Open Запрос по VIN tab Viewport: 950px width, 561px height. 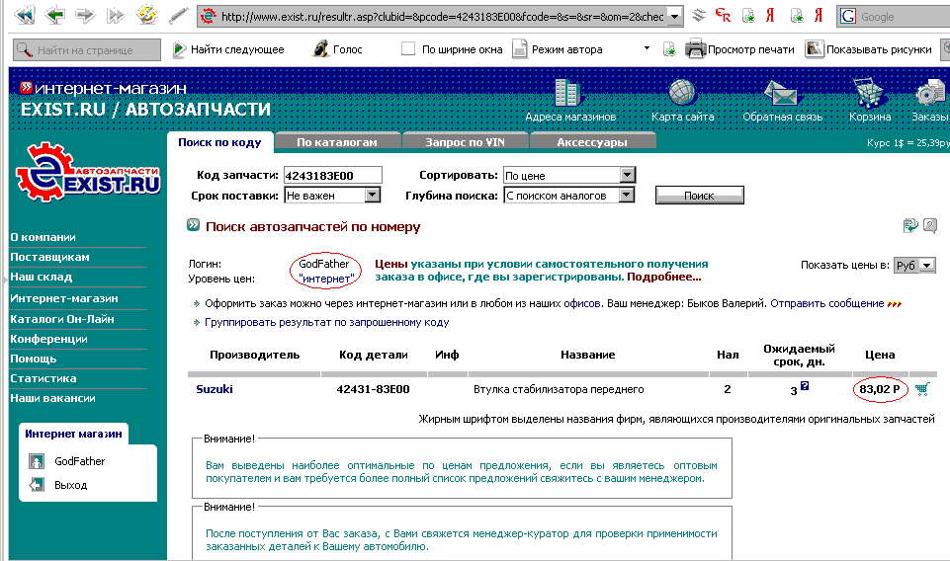click(465, 142)
